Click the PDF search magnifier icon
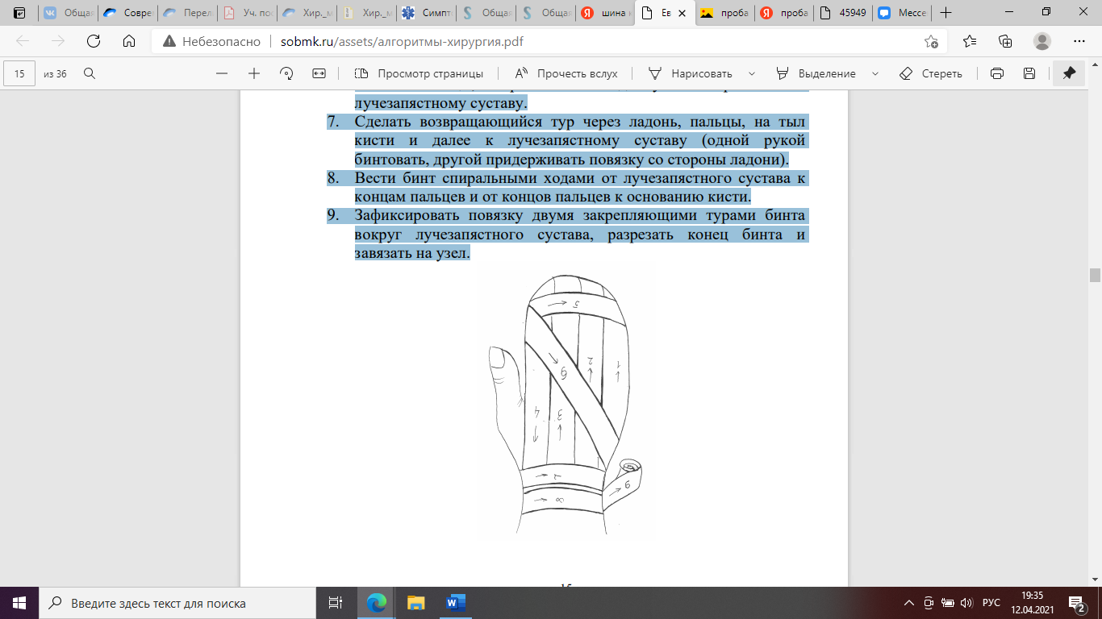The width and height of the screenshot is (1102, 619). point(90,73)
